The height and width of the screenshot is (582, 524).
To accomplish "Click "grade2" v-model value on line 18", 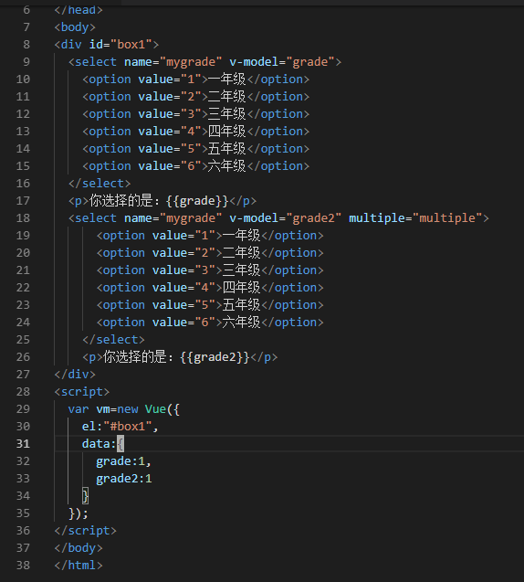I will click(x=314, y=217).
